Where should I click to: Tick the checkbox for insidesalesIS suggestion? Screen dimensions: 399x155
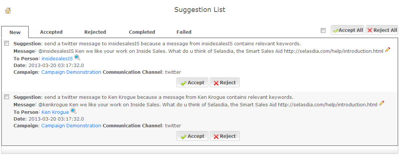pyautogui.click(x=7, y=43)
